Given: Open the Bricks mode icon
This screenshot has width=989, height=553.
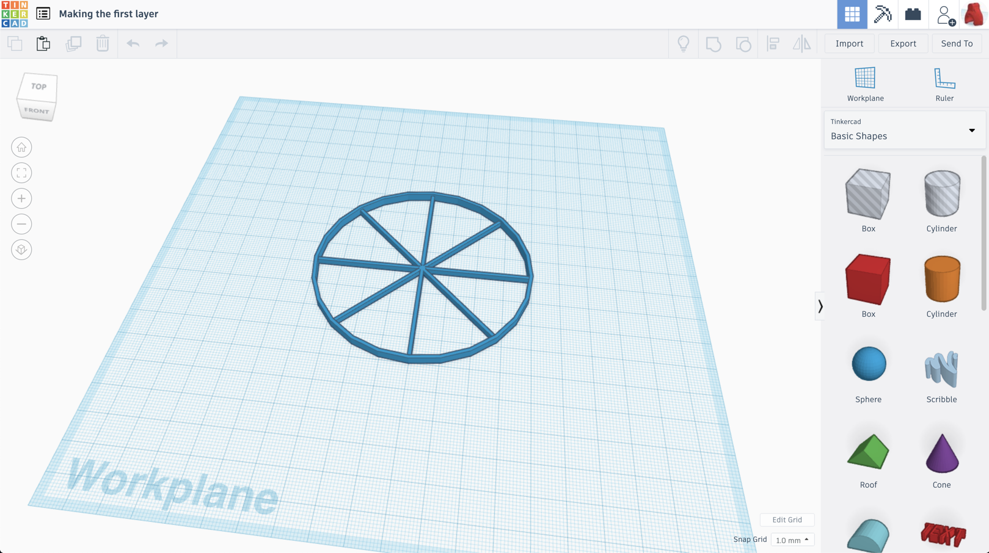Looking at the screenshot, I should 913,14.
